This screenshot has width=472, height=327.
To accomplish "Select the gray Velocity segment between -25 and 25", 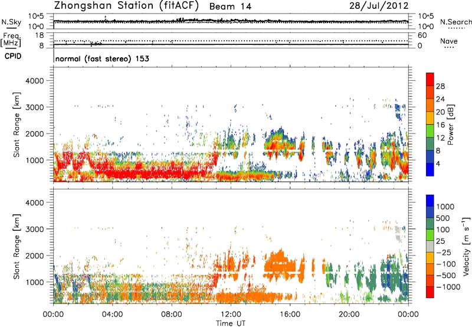I will [x=430, y=246].
